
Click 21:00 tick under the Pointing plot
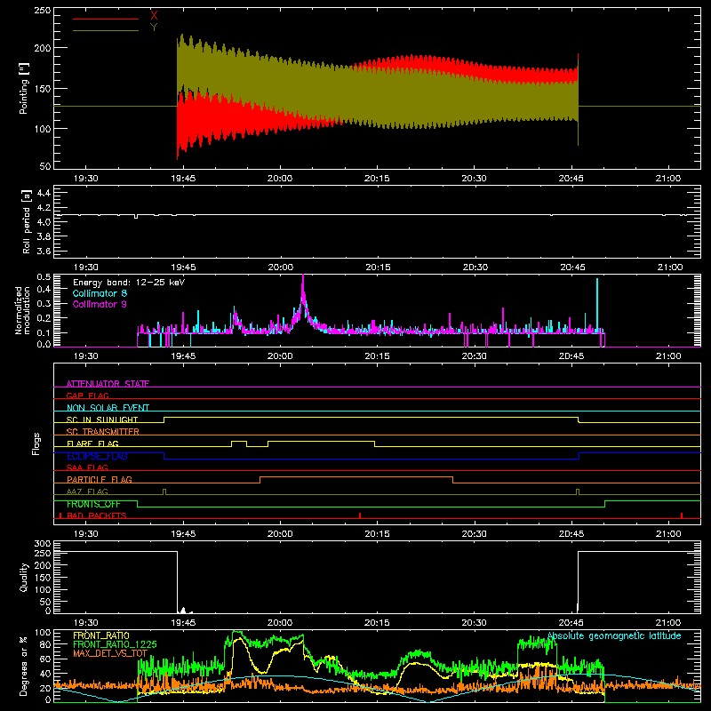click(668, 179)
